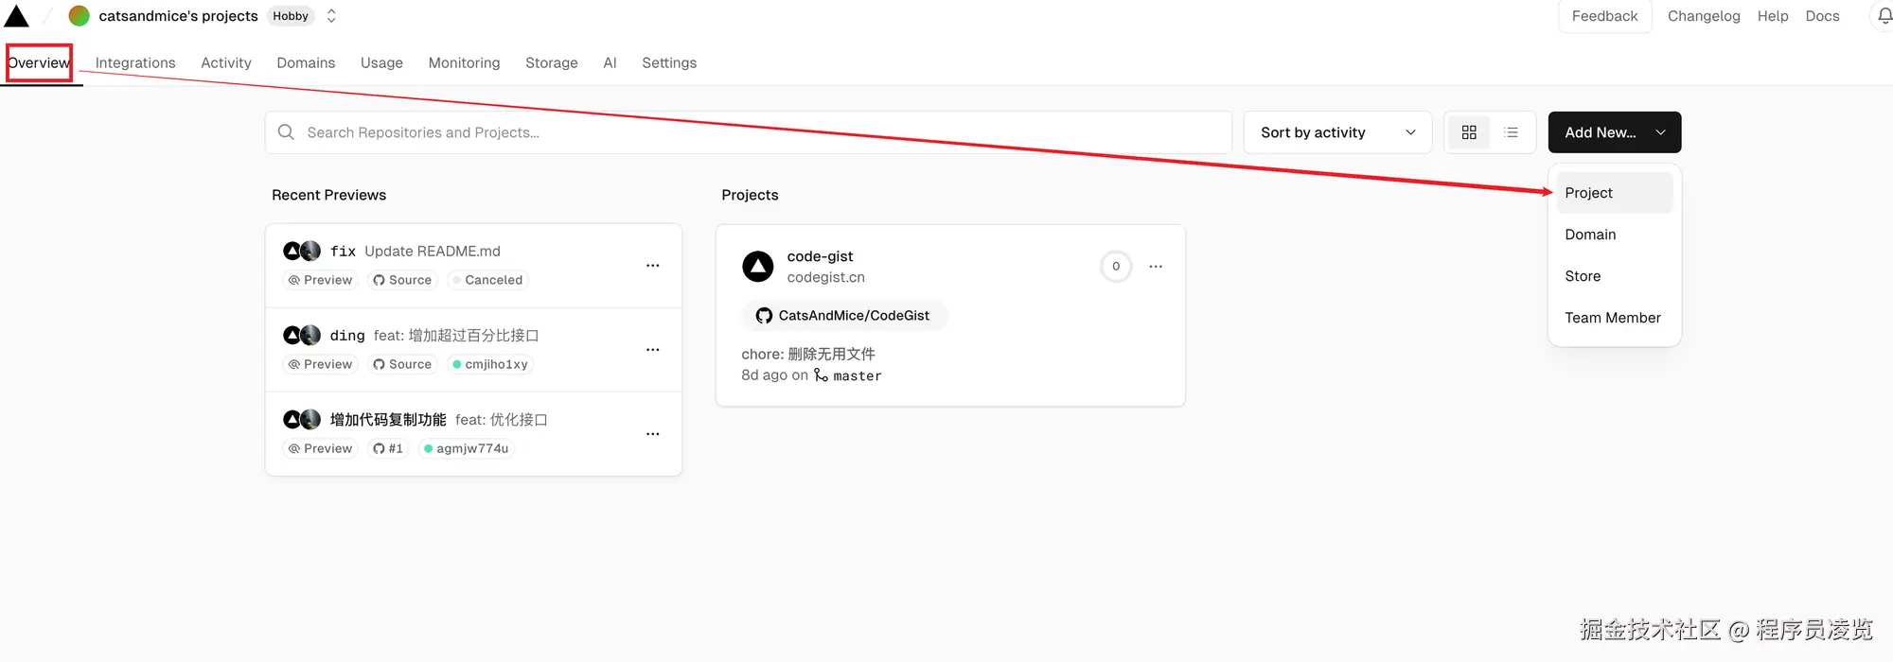This screenshot has height=662, width=1893.
Task: Visit the codegist.cn domain link
Action: [x=825, y=277]
